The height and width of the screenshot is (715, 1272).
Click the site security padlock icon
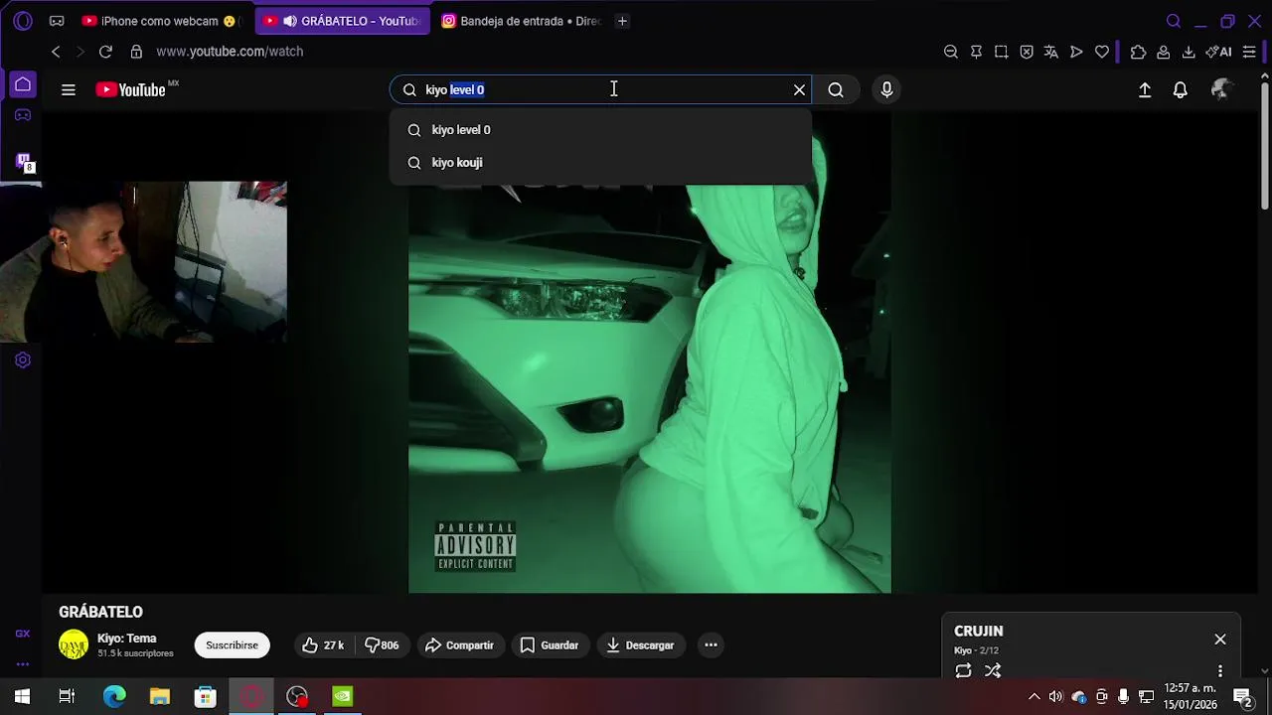tap(136, 52)
